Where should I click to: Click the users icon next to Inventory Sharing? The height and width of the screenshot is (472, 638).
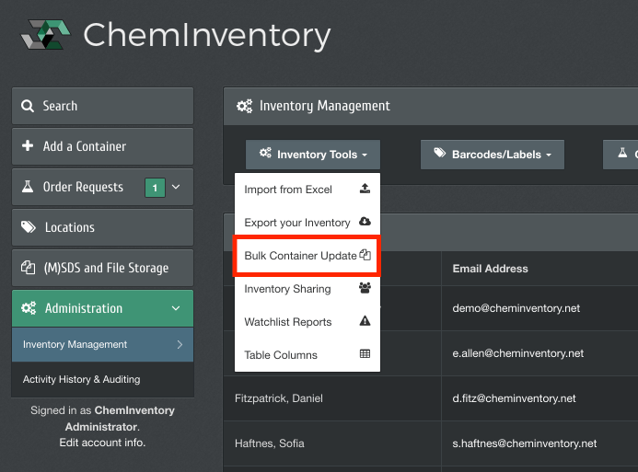point(365,288)
